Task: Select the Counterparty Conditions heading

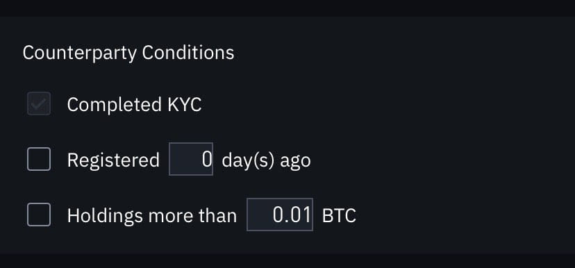Action: coord(128,53)
